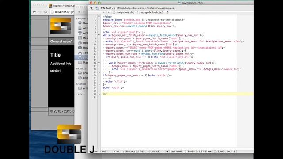Click the DEVICES header in Finder sidebar
Viewport: 283px width, 159px height.
[81, 68]
